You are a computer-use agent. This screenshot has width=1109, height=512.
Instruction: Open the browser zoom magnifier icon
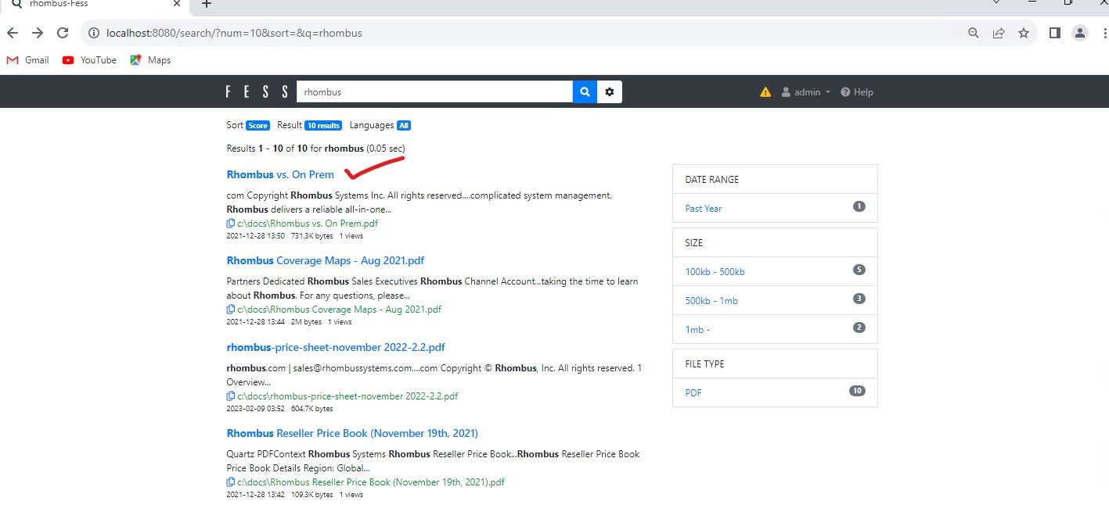click(x=974, y=33)
